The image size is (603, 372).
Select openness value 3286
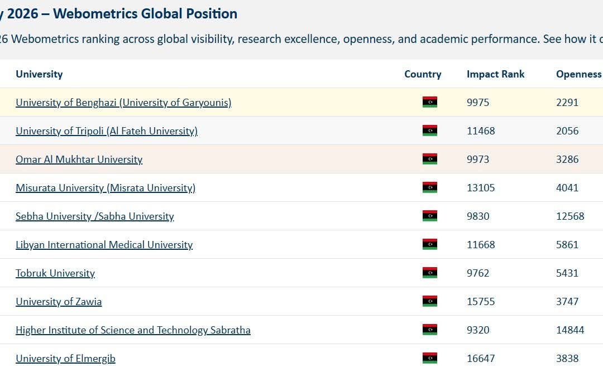(567, 160)
